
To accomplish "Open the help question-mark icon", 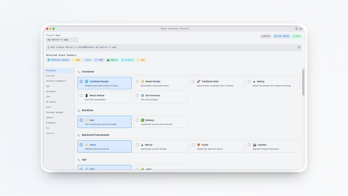I will tap(297, 29).
